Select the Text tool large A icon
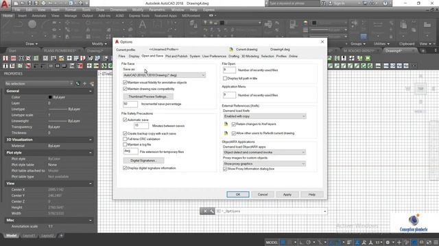439x246 pixels. pyautogui.click(x=143, y=25)
